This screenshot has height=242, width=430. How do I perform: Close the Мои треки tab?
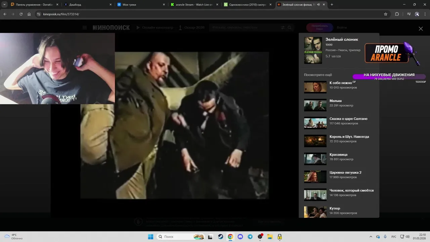(x=164, y=5)
